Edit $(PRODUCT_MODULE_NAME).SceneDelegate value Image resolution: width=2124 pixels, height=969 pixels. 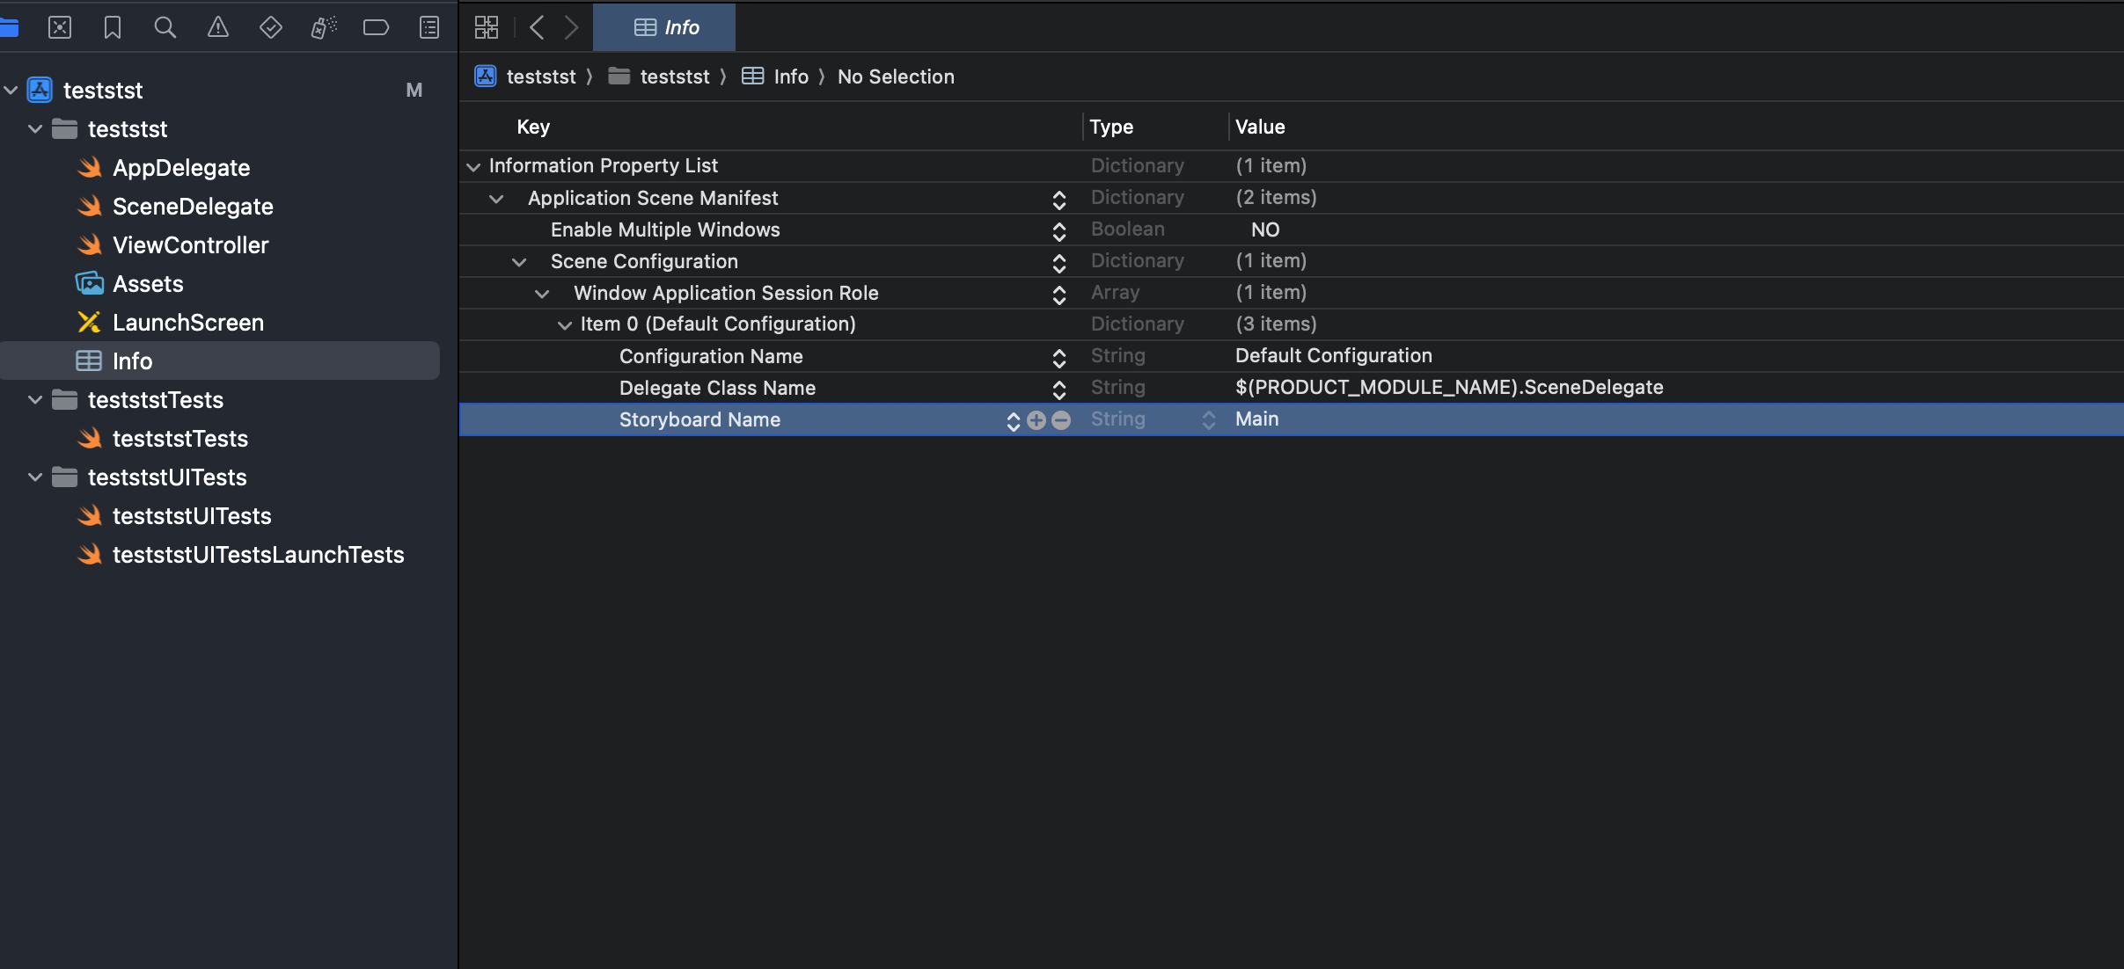coord(1449,388)
